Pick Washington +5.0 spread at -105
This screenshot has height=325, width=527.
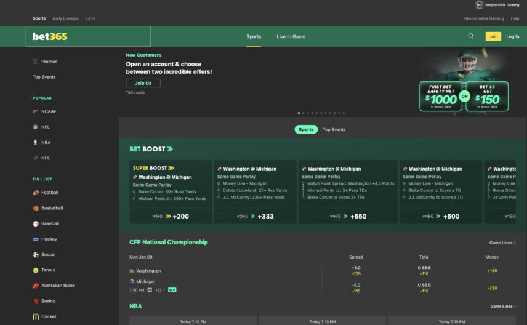(x=356, y=271)
